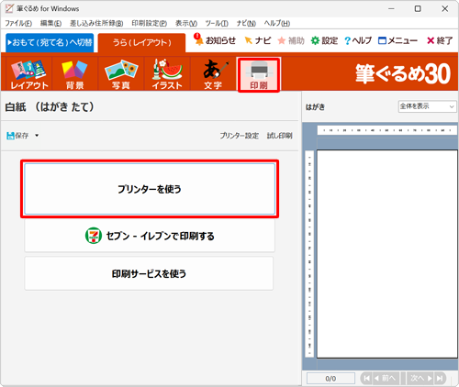The height and width of the screenshot is (387, 459).
Task: Click the 0/0 page counter field
Action: coord(330,379)
